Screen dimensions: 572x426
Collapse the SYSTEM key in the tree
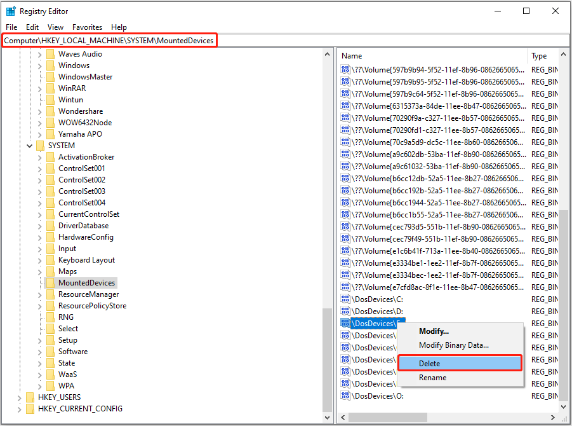pyautogui.click(x=30, y=146)
